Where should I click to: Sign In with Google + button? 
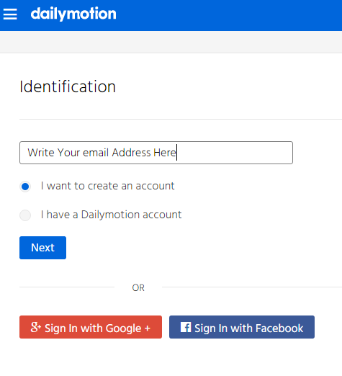click(x=91, y=327)
